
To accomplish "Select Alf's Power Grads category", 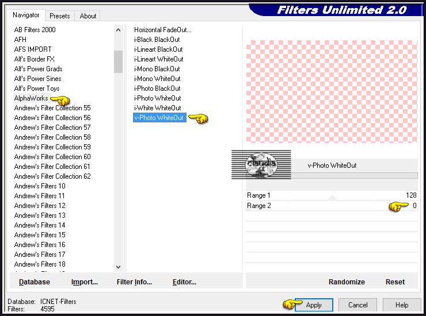I will coord(39,69).
